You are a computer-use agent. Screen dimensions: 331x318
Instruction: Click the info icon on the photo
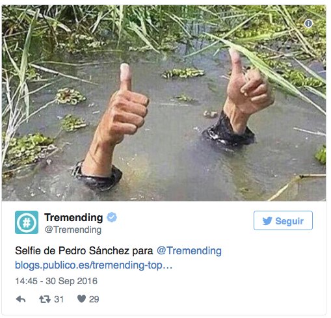308,23
